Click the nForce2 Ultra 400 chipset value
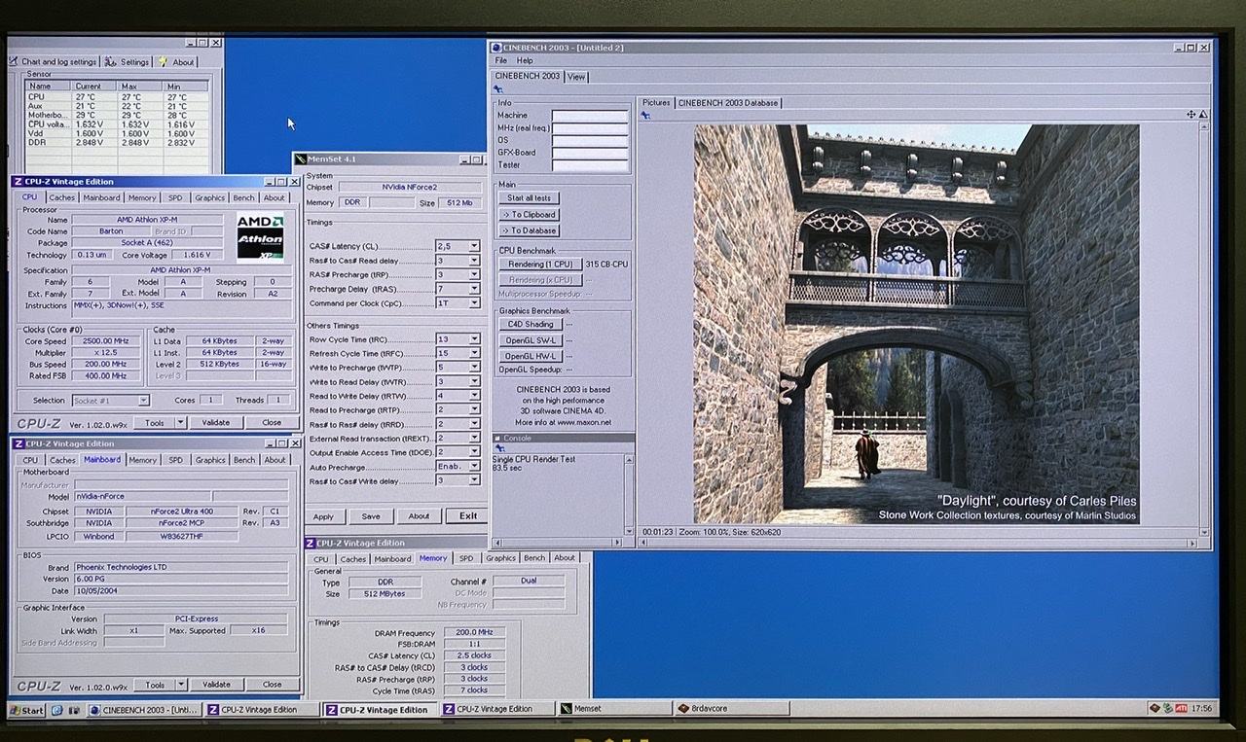Viewport: 1246px width, 742px height. (180, 511)
